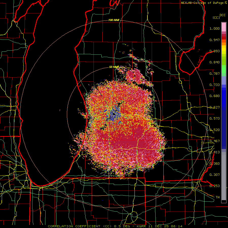This screenshot has height=228, width=228.
Task: Click the 0.840 scale value
Action: click(x=215, y=62)
